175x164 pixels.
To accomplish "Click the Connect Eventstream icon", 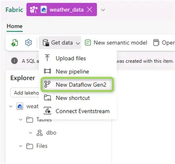I will 47,111.
